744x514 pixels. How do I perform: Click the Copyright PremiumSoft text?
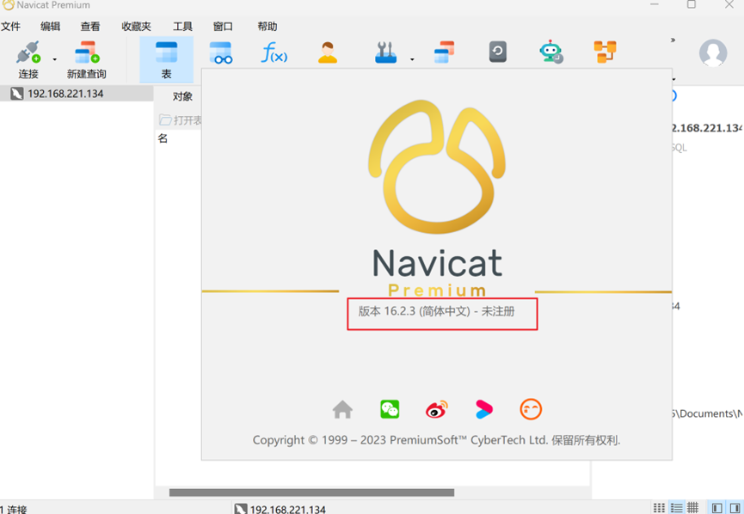pos(436,440)
